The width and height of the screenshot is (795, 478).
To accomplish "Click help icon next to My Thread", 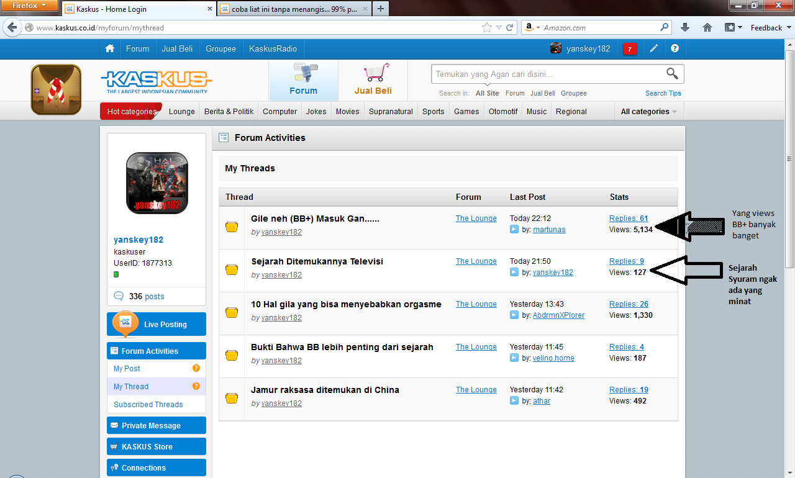I will point(196,386).
